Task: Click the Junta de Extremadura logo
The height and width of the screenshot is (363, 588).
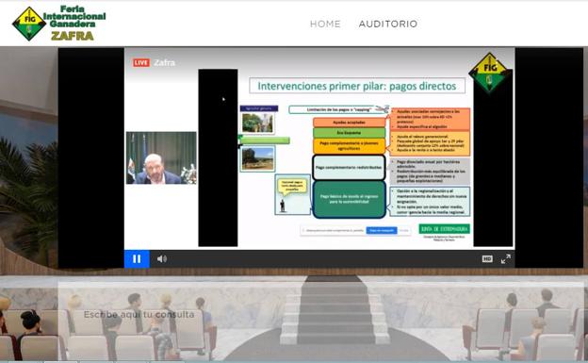Action: [445, 228]
